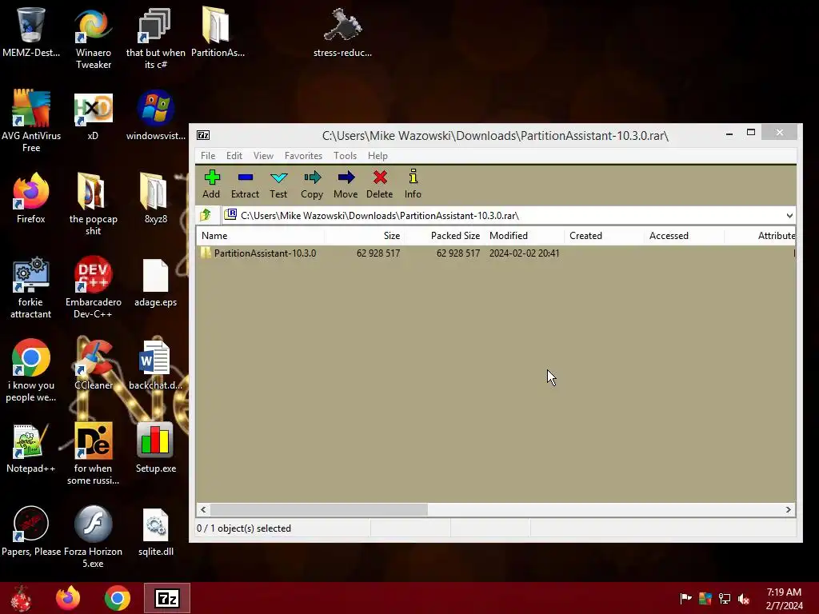The image size is (819, 614).
Task: Sort by the Accessed column header
Action: (x=685, y=236)
